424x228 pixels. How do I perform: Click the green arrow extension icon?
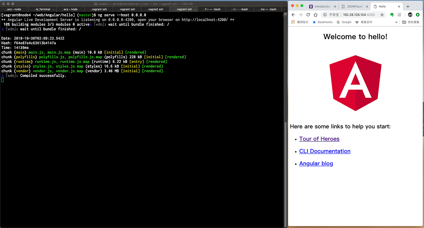coord(418,15)
